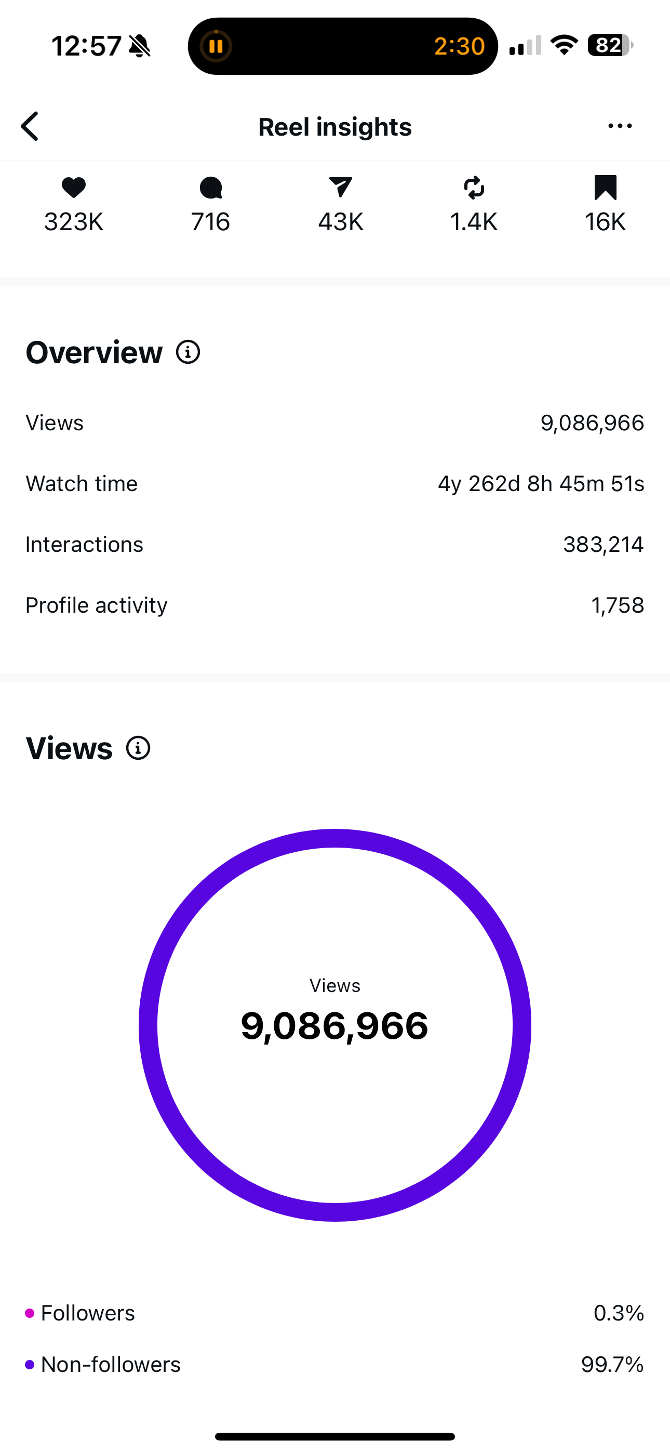Tap the home indicator bar
This screenshot has width=670, height=1453.
point(335,1437)
